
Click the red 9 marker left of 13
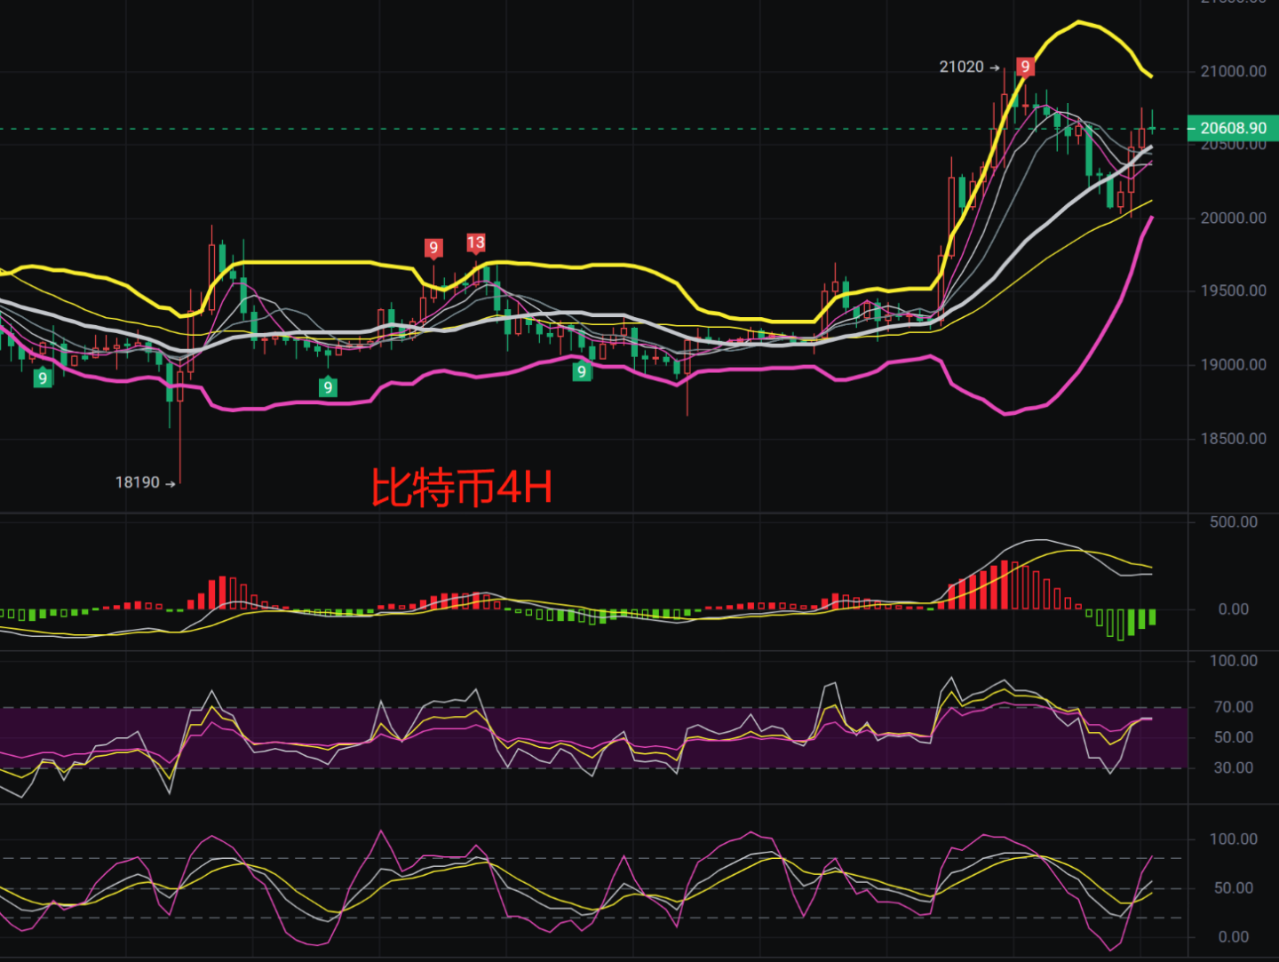tap(433, 248)
